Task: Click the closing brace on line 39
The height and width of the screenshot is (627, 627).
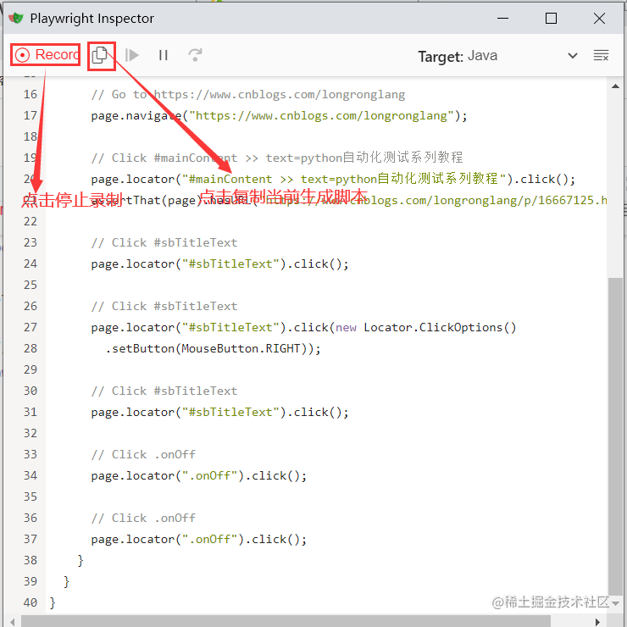Action: 66,581
